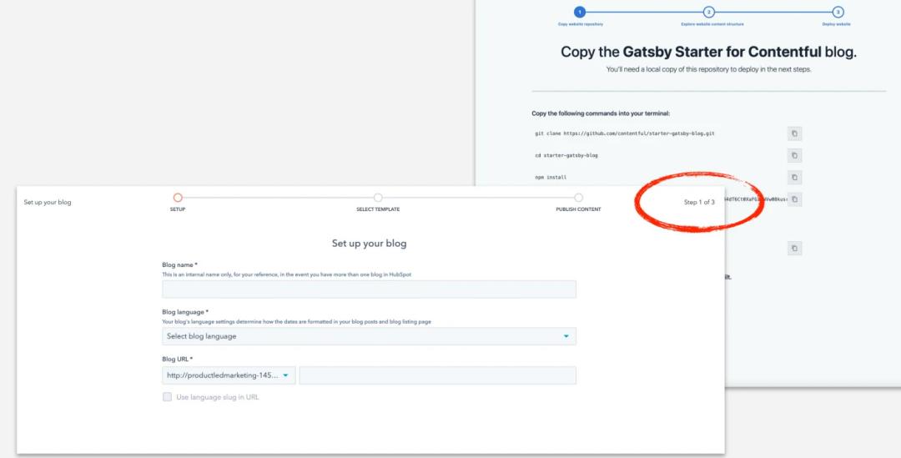
Task: Click the SELECT TEMPLATE step circle
Action: coord(378,198)
